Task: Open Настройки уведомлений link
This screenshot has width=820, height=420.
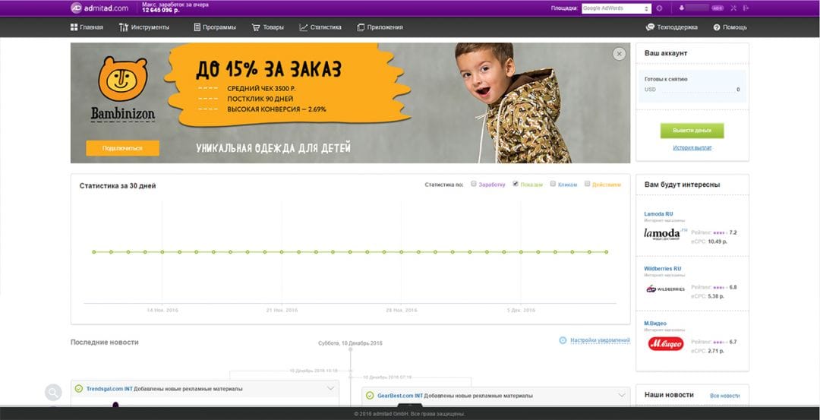Action: 601,340
